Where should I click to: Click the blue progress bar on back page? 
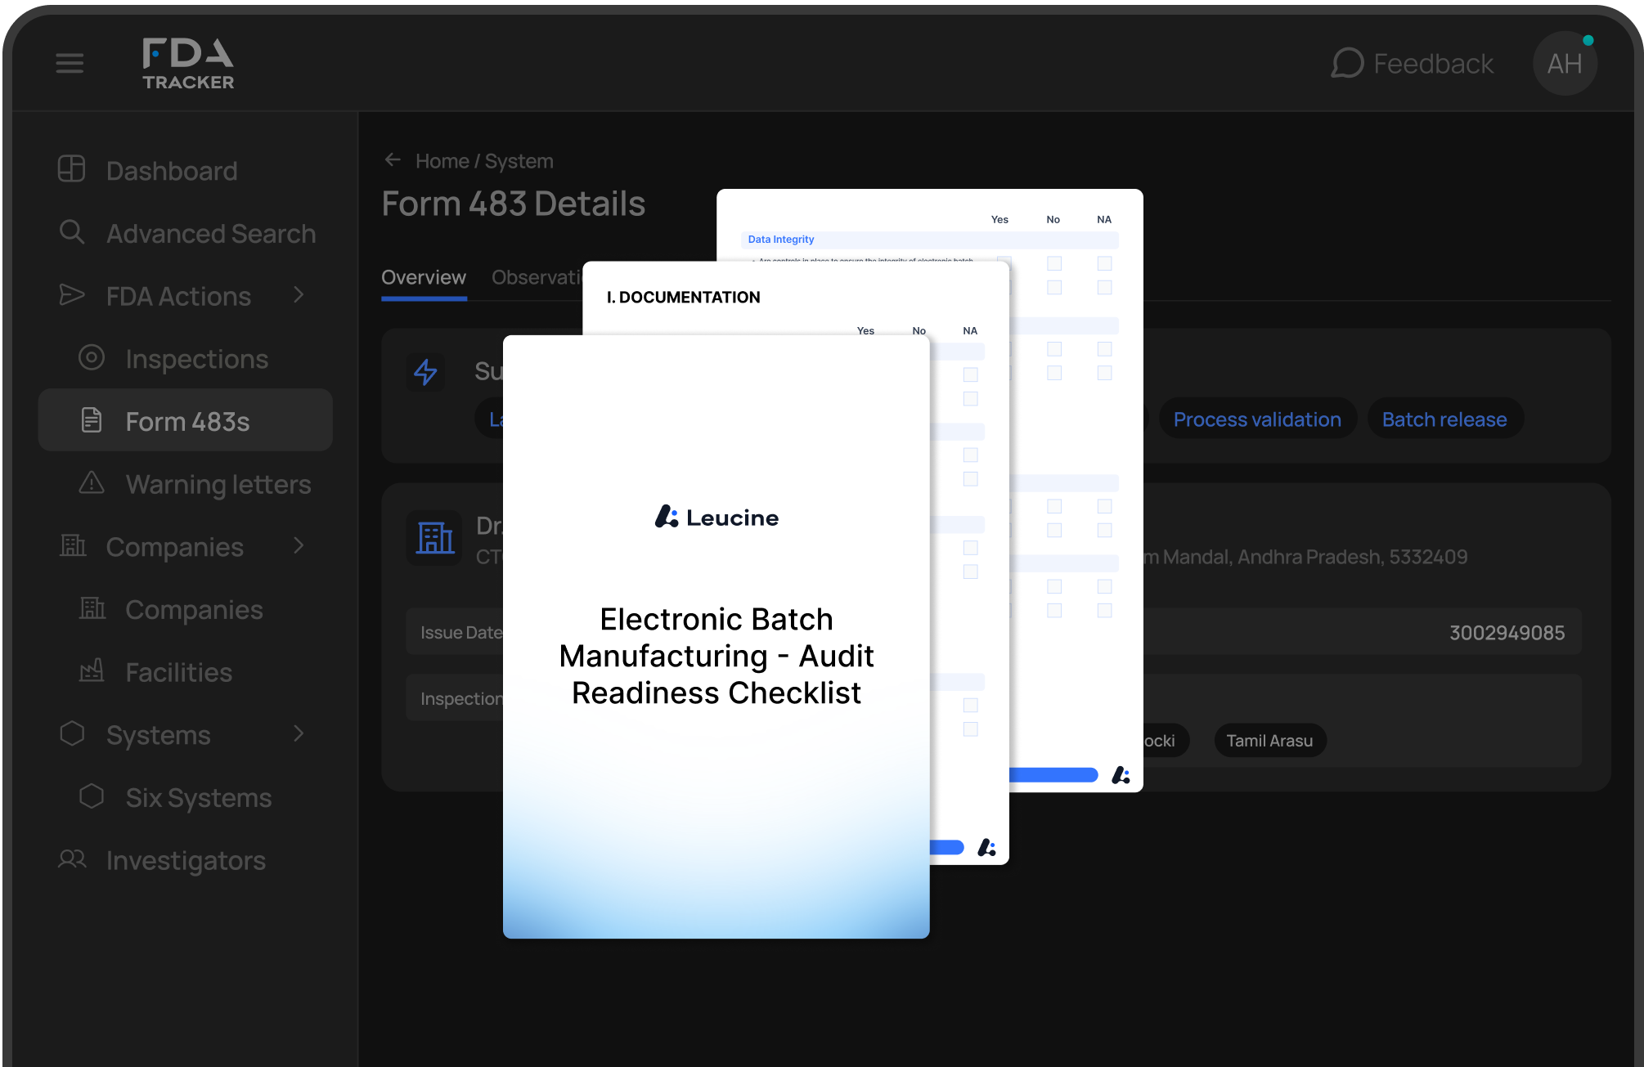tap(1053, 775)
